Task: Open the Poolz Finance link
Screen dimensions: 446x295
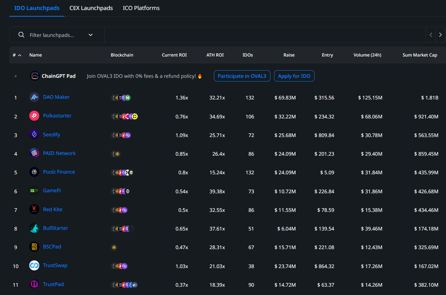Action: 59,172
